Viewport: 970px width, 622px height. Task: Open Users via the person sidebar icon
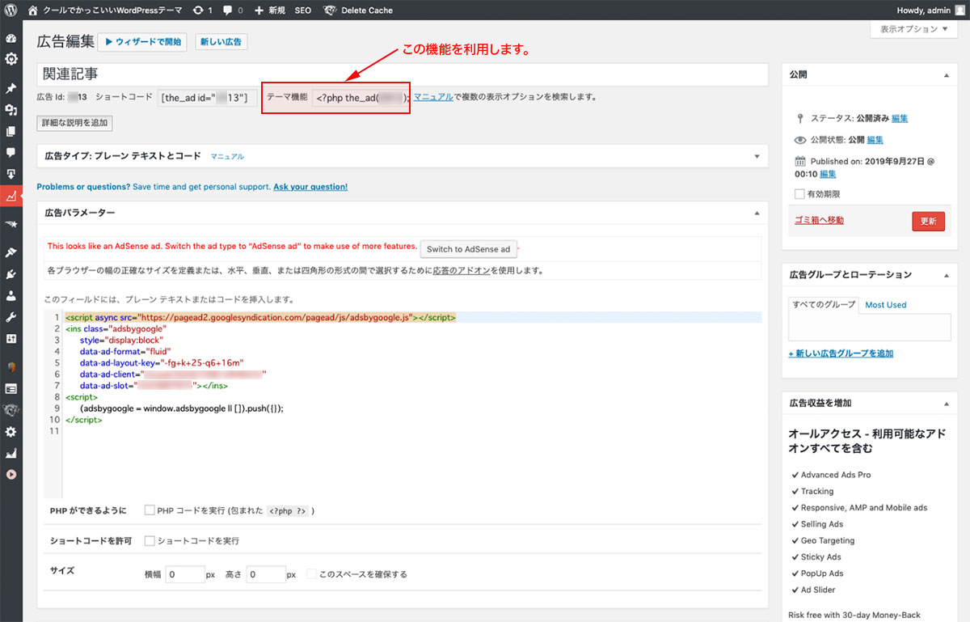coord(11,295)
